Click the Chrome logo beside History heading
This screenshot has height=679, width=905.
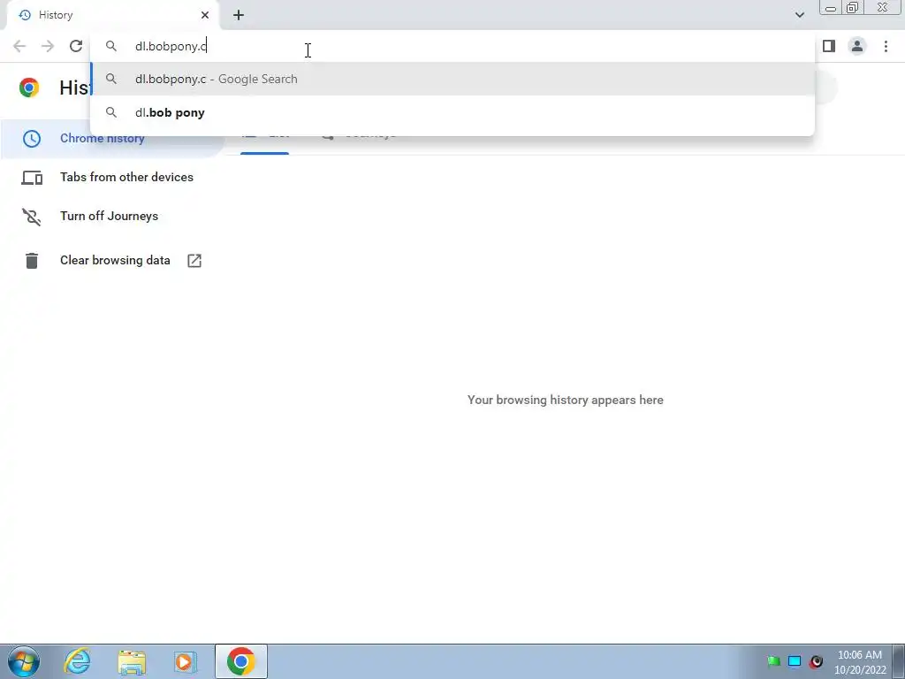(29, 88)
